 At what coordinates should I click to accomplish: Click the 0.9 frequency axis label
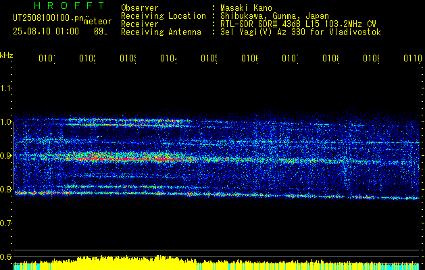tap(6, 155)
